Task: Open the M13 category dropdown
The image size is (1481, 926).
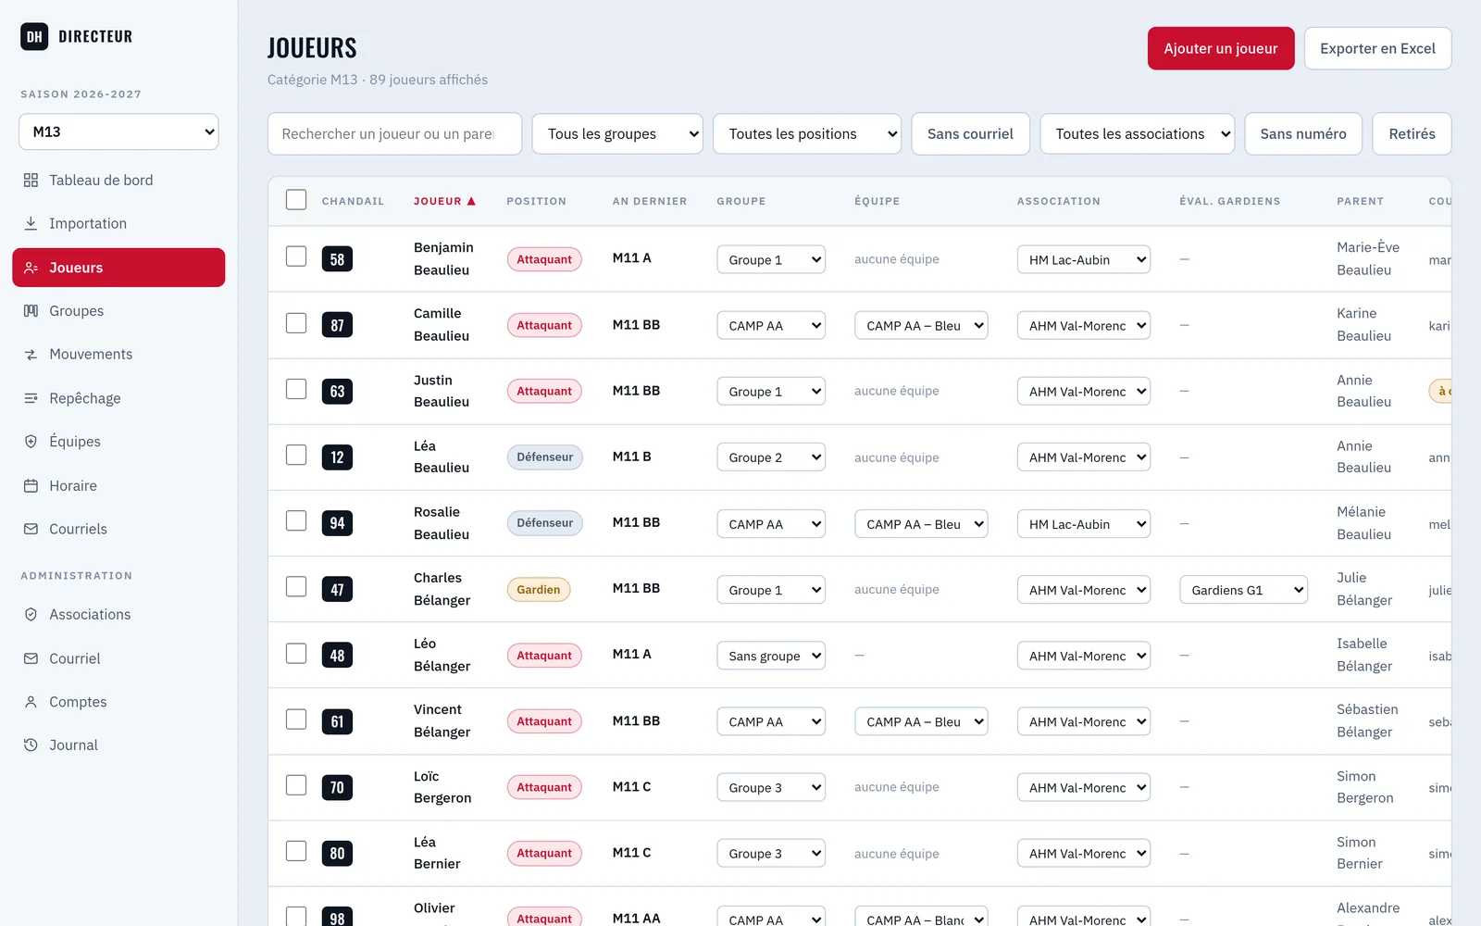Action: pos(118,131)
